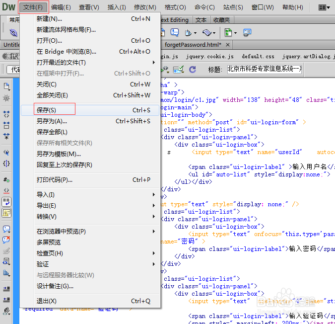Toggle highlight invalid code icon

[x=6, y=191]
